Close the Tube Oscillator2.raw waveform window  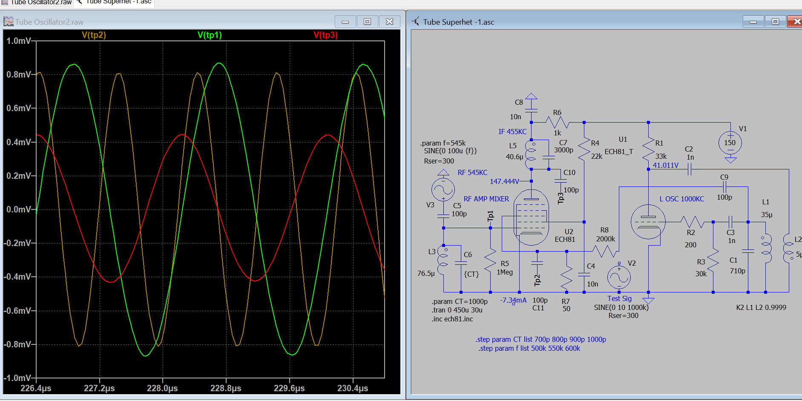(x=390, y=22)
